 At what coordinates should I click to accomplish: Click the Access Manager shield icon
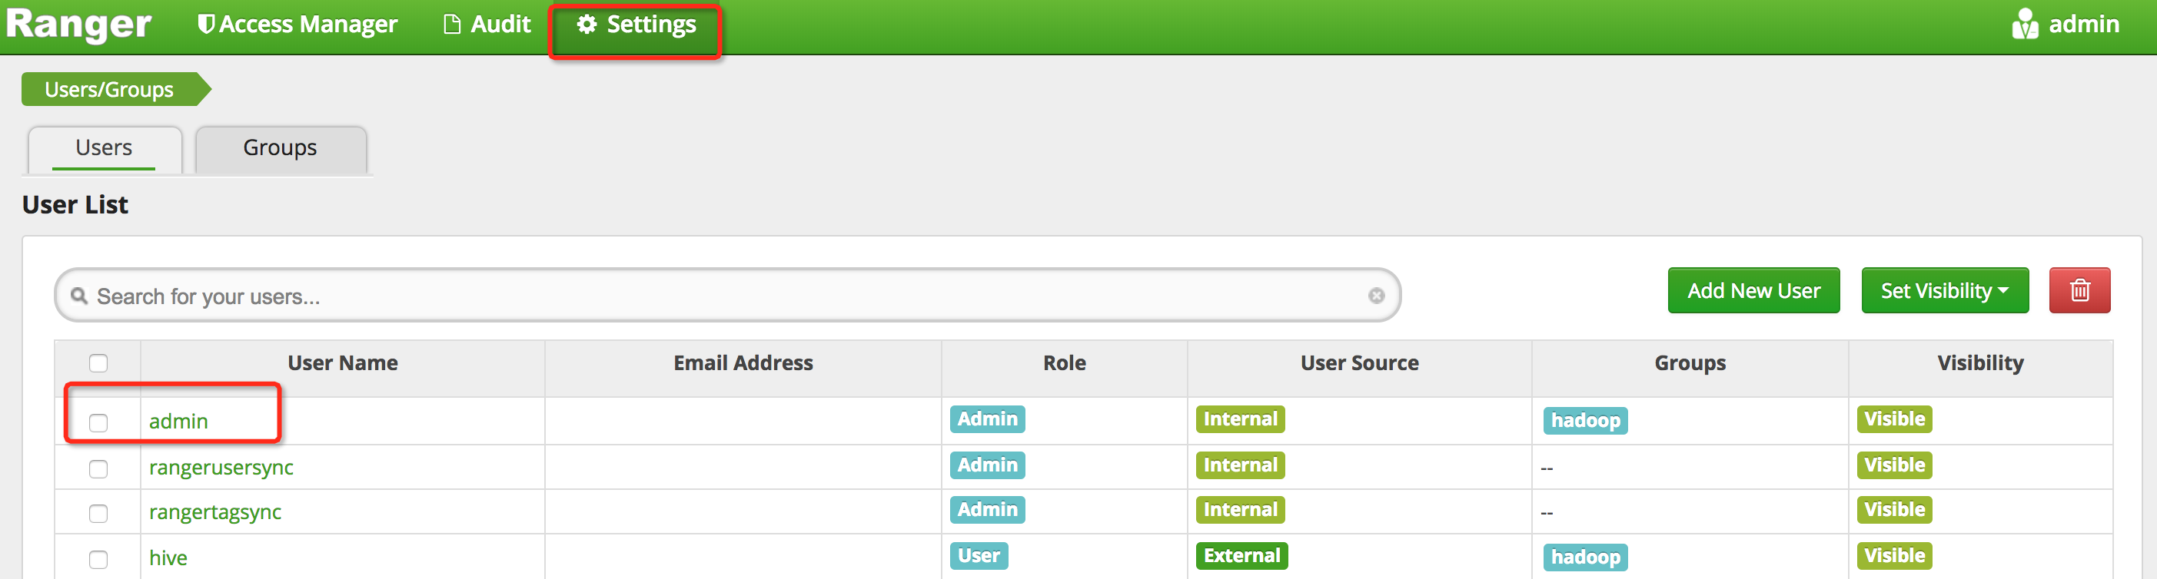[205, 25]
